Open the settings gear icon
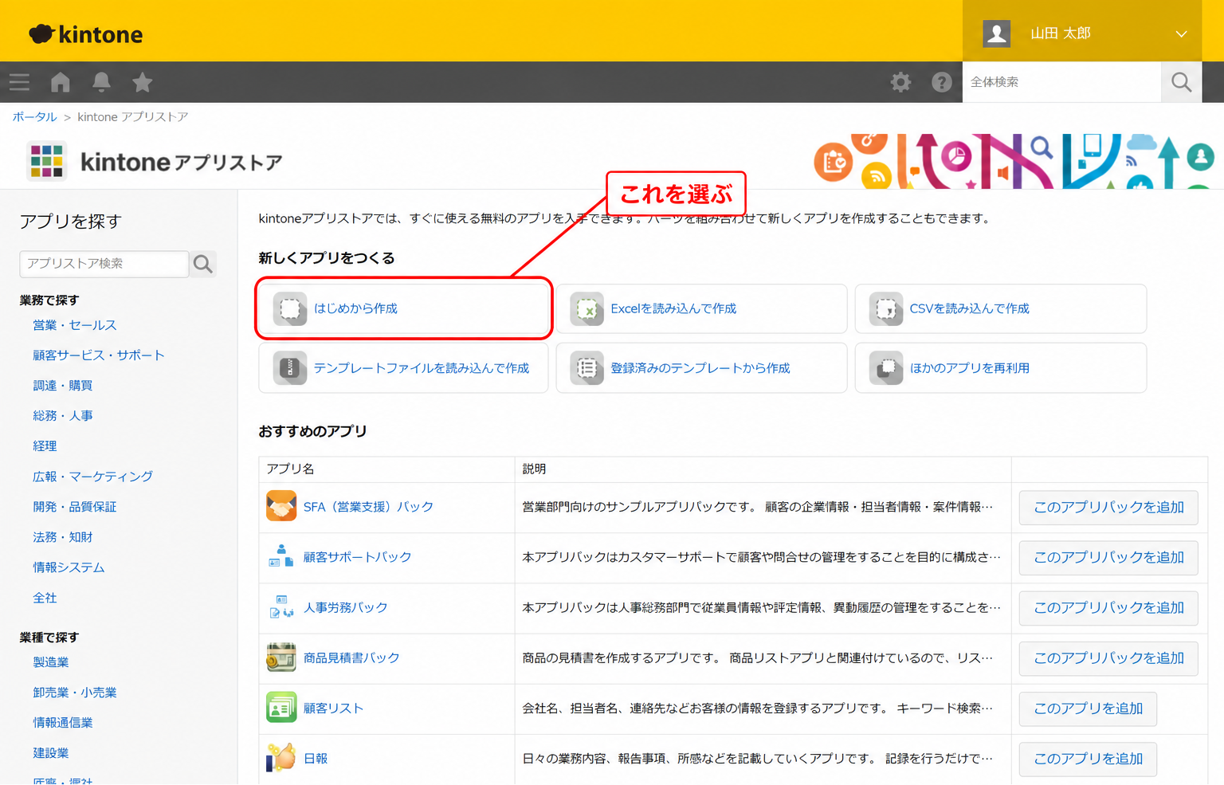 [x=900, y=82]
